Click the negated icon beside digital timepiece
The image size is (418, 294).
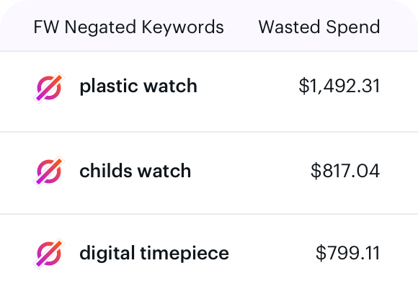point(49,254)
